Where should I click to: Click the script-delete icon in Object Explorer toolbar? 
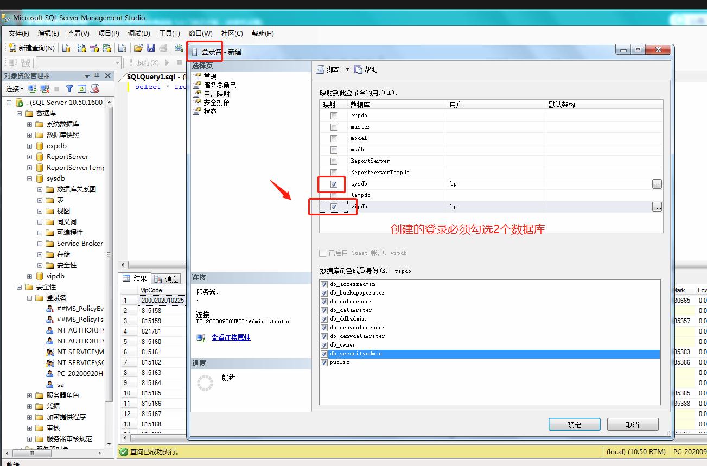click(95, 88)
